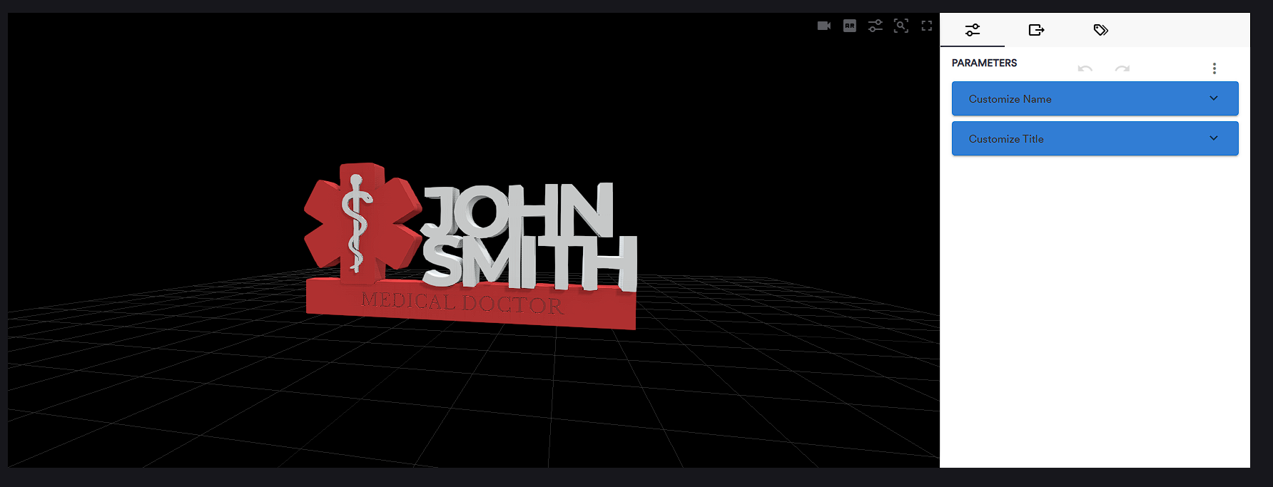The height and width of the screenshot is (487, 1273).
Task: Expand Customize Title using its chevron arrow
Action: (x=1213, y=138)
